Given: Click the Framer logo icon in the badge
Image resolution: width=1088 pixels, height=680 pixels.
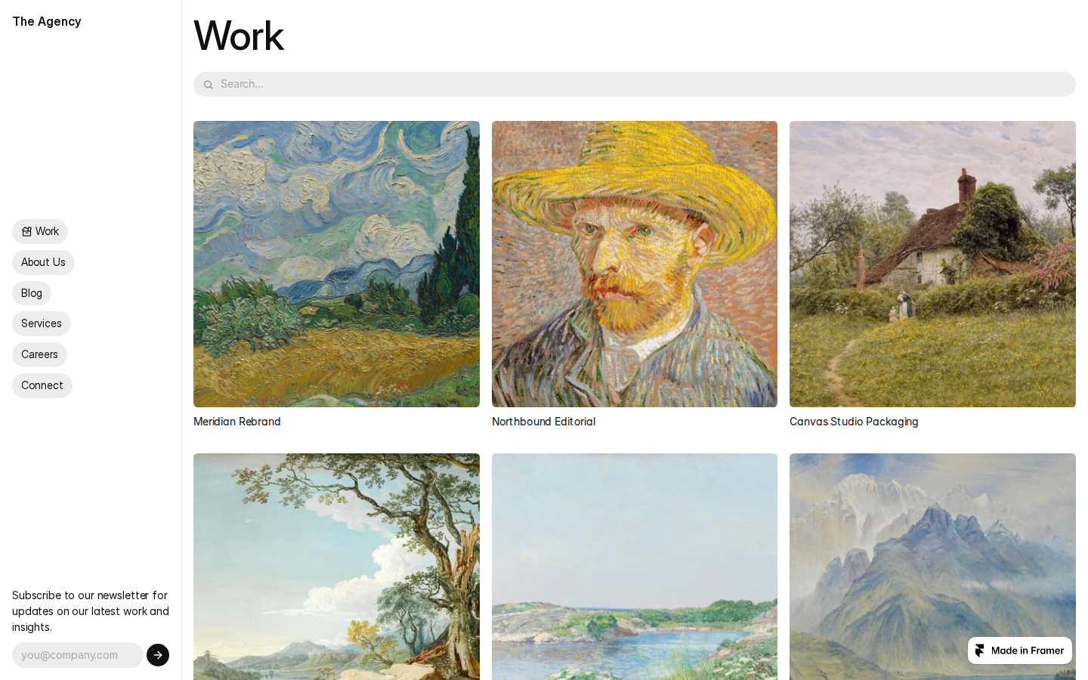Looking at the screenshot, I should [980, 651].
